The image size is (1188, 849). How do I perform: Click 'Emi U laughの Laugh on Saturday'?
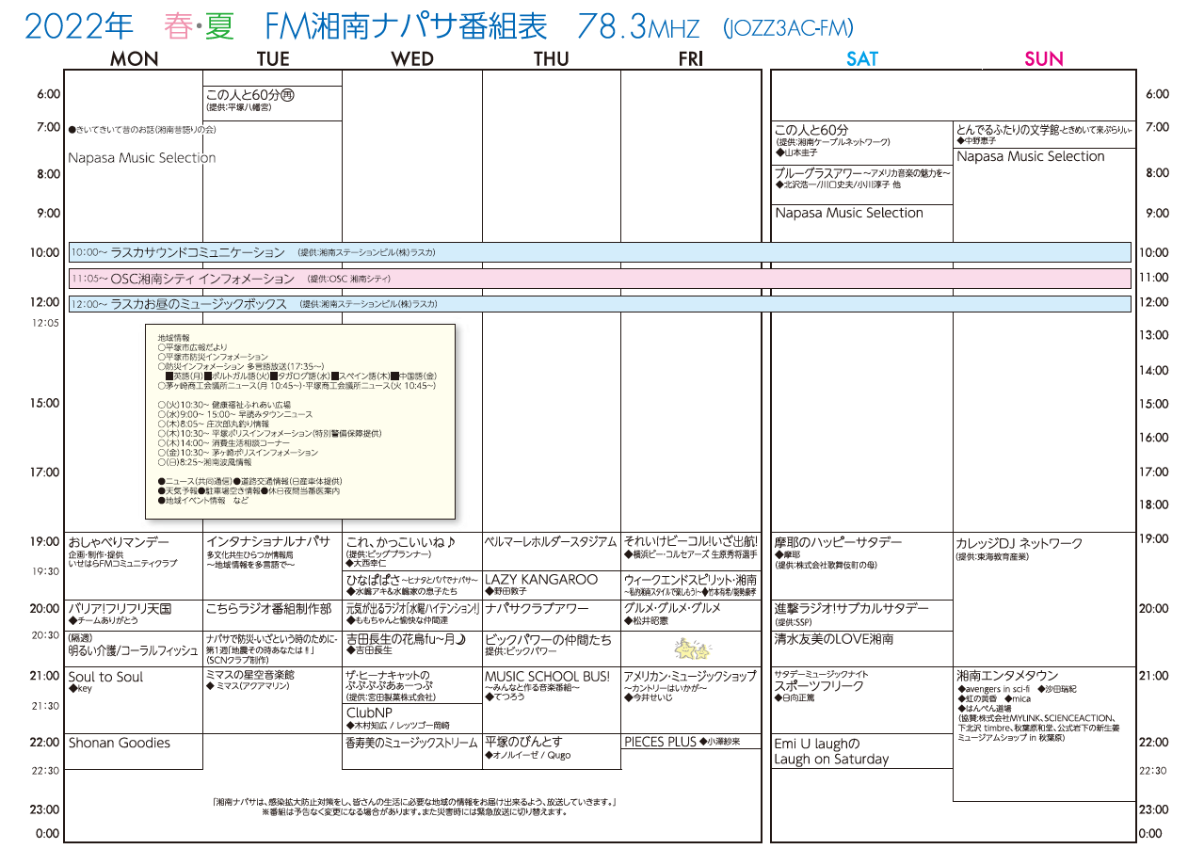click(x=831, y=751)
